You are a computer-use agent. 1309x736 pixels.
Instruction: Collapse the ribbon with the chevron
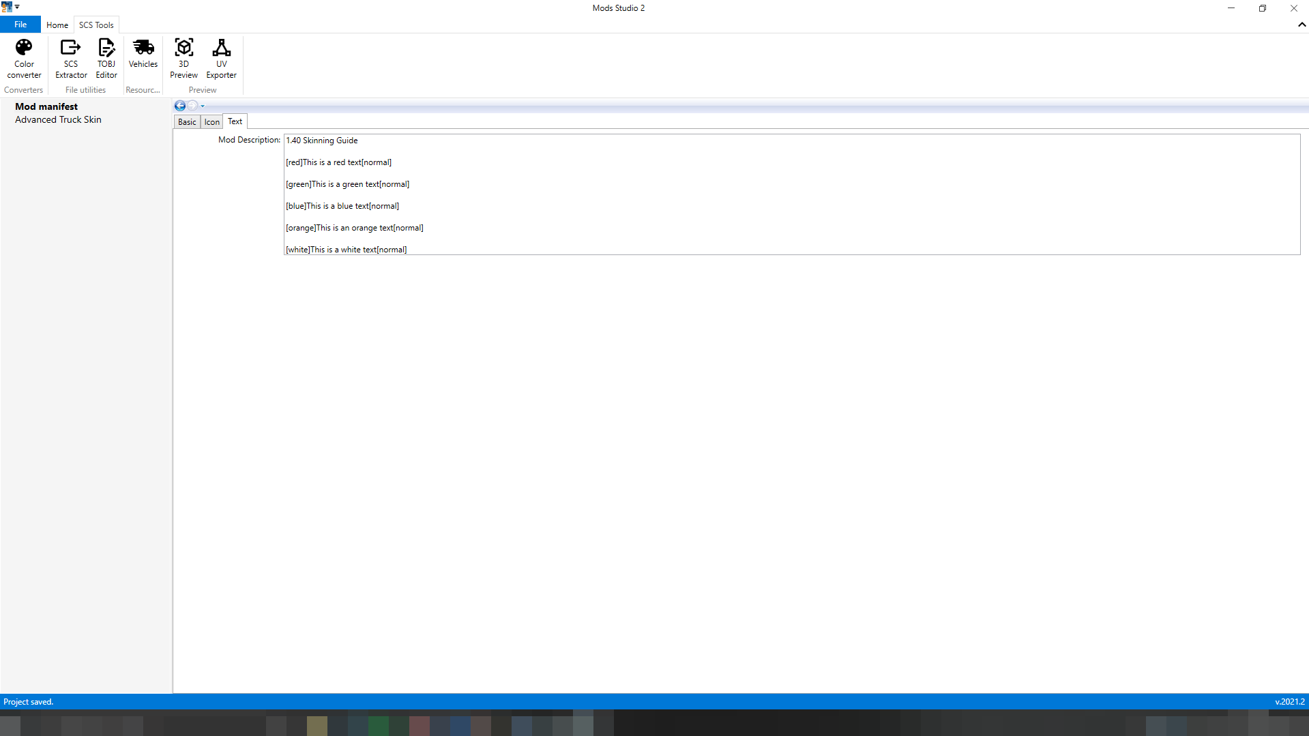click(x=1301, y=25)
